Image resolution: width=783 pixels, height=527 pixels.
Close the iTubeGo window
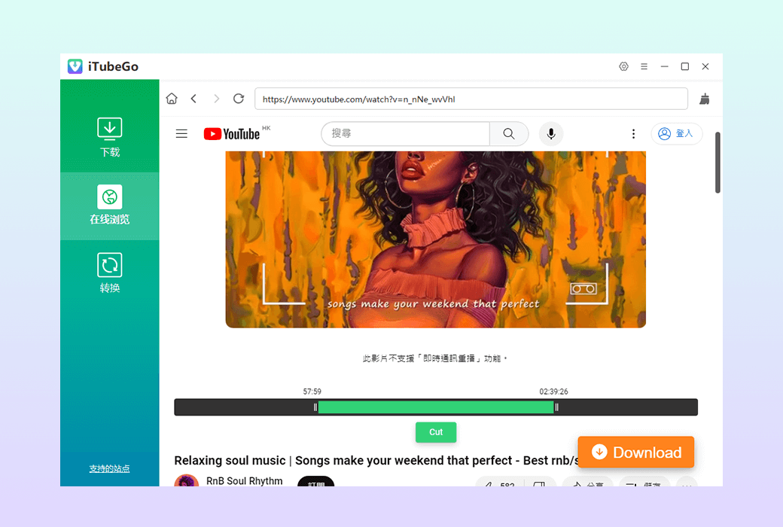point(705,66)
